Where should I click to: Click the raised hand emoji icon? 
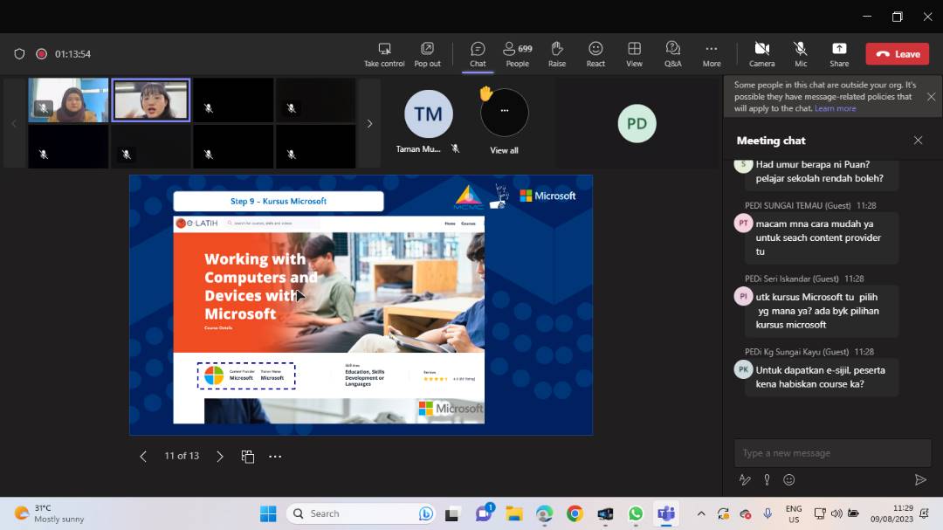pos(486,93)
